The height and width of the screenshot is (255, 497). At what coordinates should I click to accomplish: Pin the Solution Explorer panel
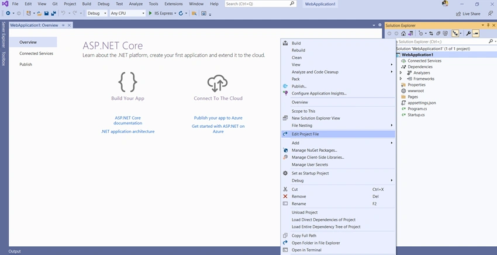point(488,25)
